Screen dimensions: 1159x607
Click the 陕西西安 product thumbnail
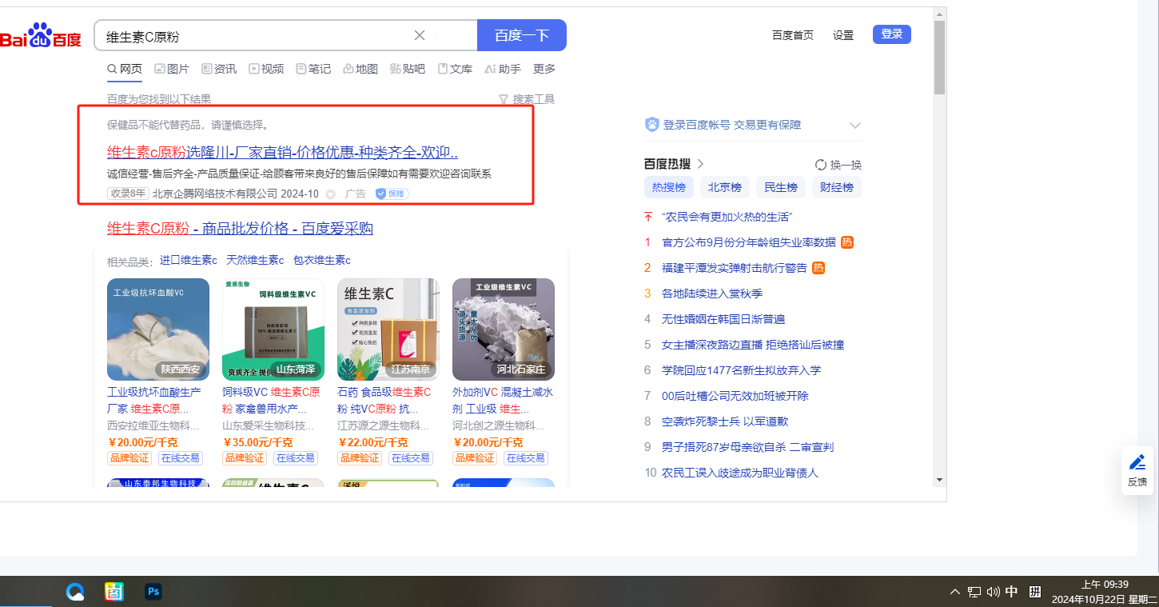click(158, 329)
